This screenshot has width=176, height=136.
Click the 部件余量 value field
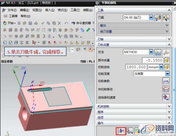(x=153, y=60)
